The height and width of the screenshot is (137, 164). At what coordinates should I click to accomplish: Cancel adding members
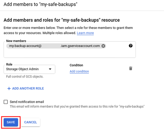(31, 122)
